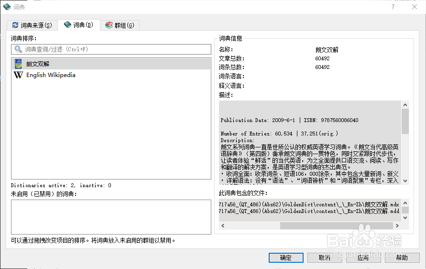Click the down arrow of the file list scrollbar

coord(405,218)
